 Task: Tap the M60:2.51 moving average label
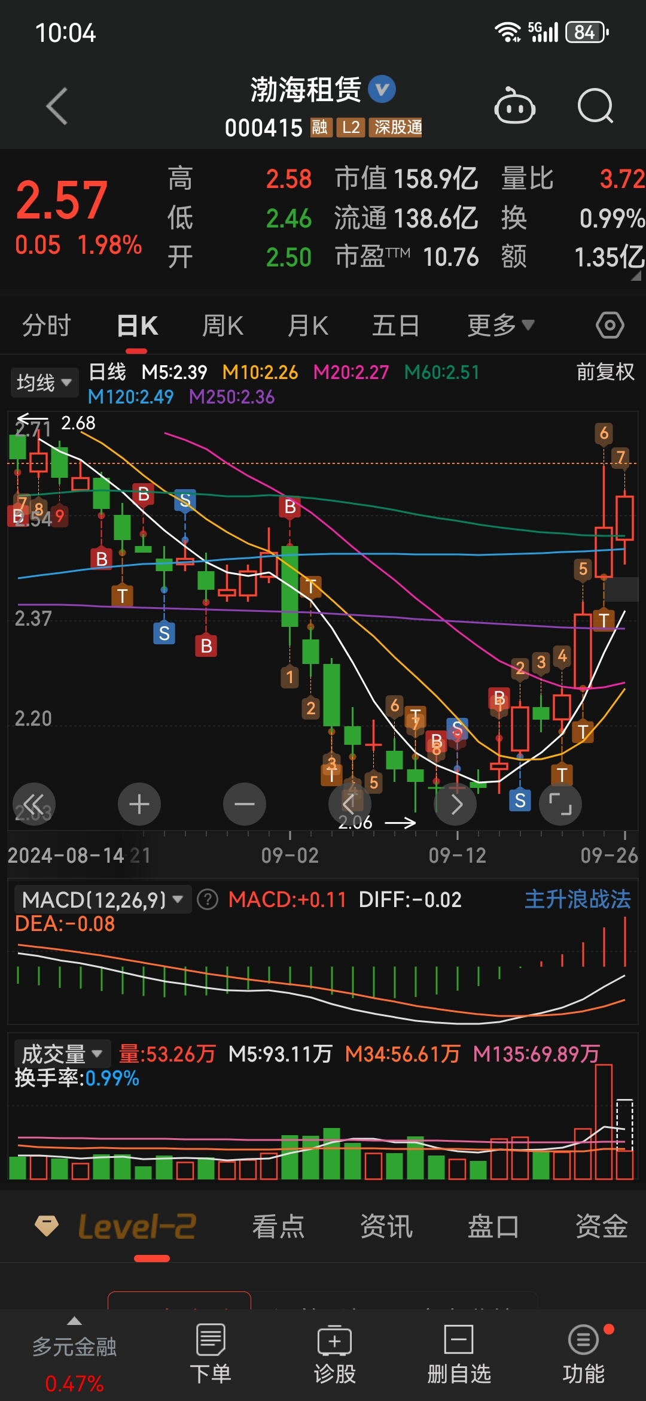442,372
